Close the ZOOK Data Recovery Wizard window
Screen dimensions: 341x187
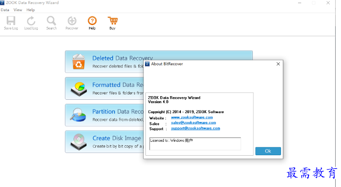(x=328, y=3)
